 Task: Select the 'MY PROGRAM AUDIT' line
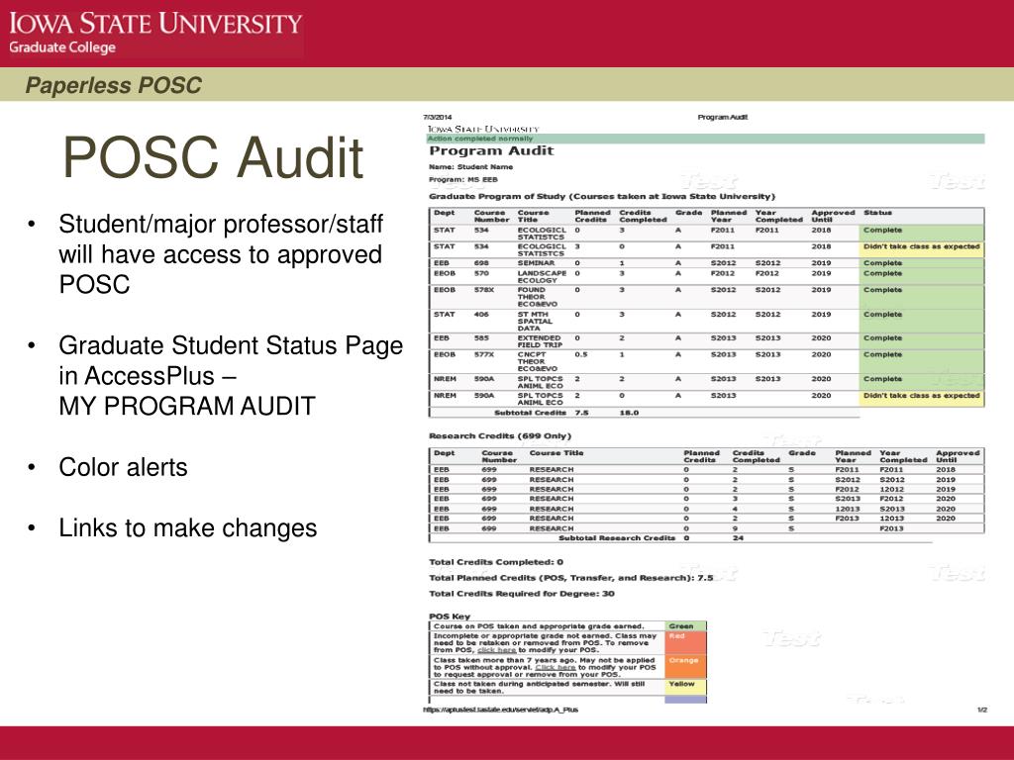(187, 406)
